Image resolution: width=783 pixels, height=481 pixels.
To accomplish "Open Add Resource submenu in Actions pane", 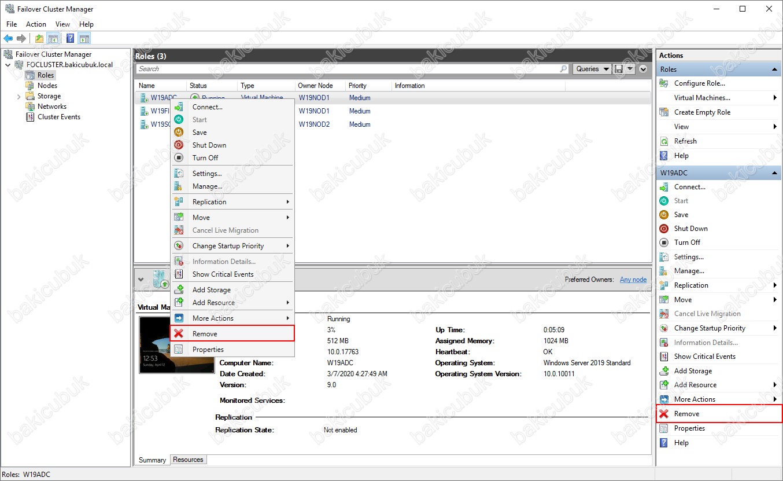I will pos(719,385).
